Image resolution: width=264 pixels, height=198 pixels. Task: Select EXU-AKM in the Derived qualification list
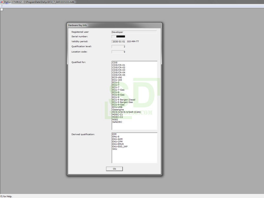click(x=117, y=139)
